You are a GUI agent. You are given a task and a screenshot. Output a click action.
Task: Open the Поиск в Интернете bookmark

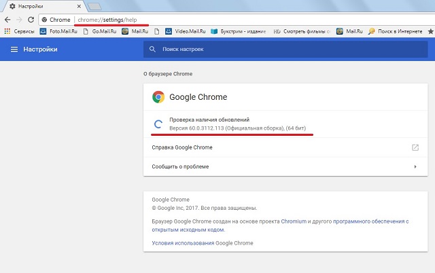point(396,31)
